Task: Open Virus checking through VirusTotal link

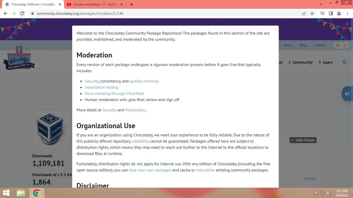Action: coord(114,93)
